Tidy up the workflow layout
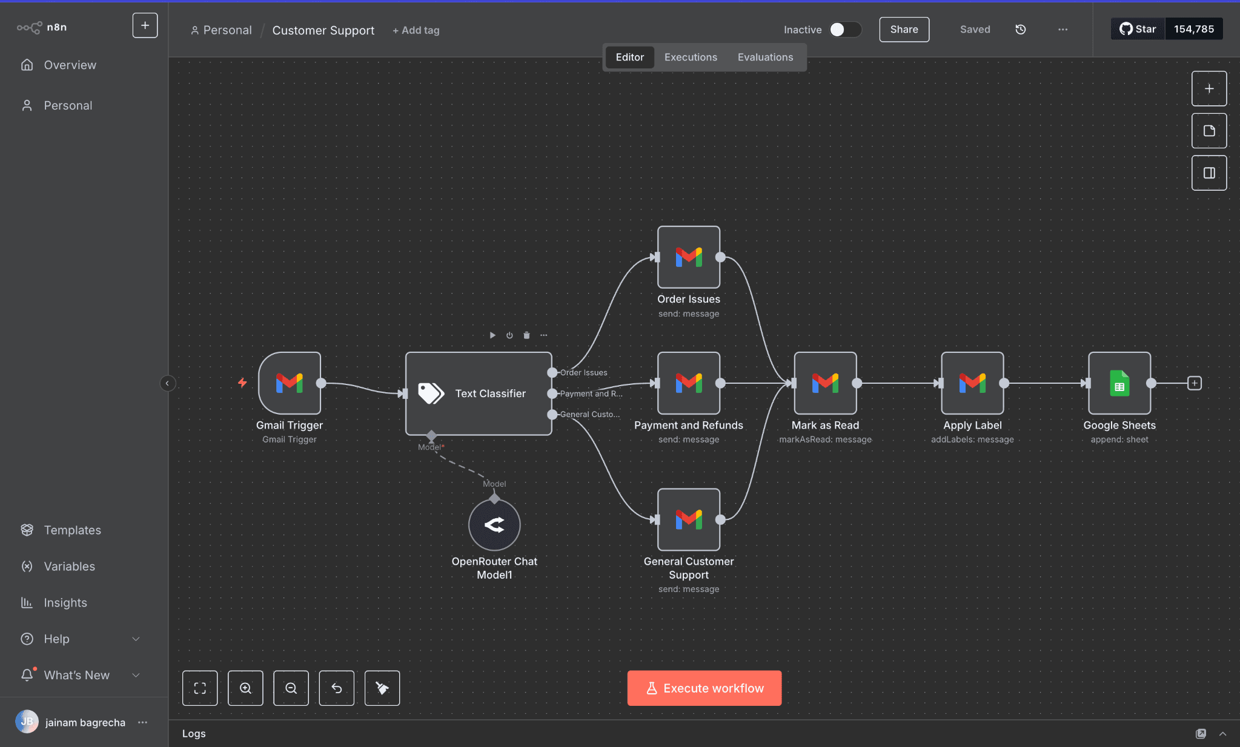Viewport: 1240px width, 747px height. click(x=382, y=688)
